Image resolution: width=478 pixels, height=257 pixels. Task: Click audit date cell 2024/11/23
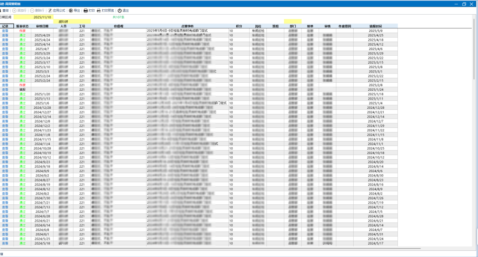(x=42, y=130)
